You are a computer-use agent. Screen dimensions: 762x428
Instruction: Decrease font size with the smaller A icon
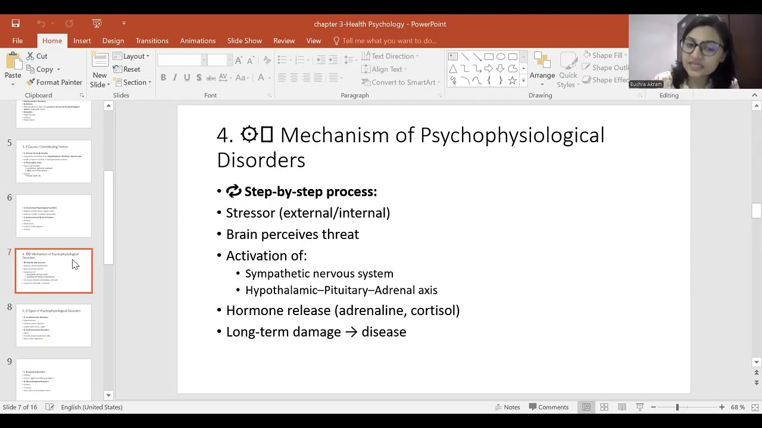(250, 60)
